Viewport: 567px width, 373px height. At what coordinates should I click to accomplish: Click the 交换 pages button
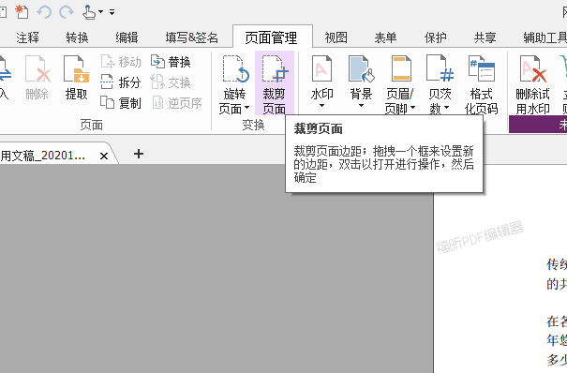tap(171, 82)
